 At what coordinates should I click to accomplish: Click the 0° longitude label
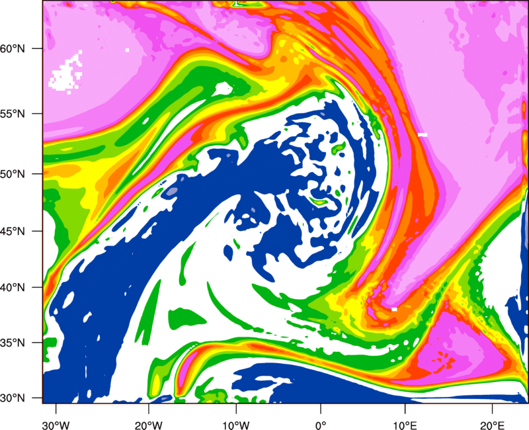tap(321, 425)
